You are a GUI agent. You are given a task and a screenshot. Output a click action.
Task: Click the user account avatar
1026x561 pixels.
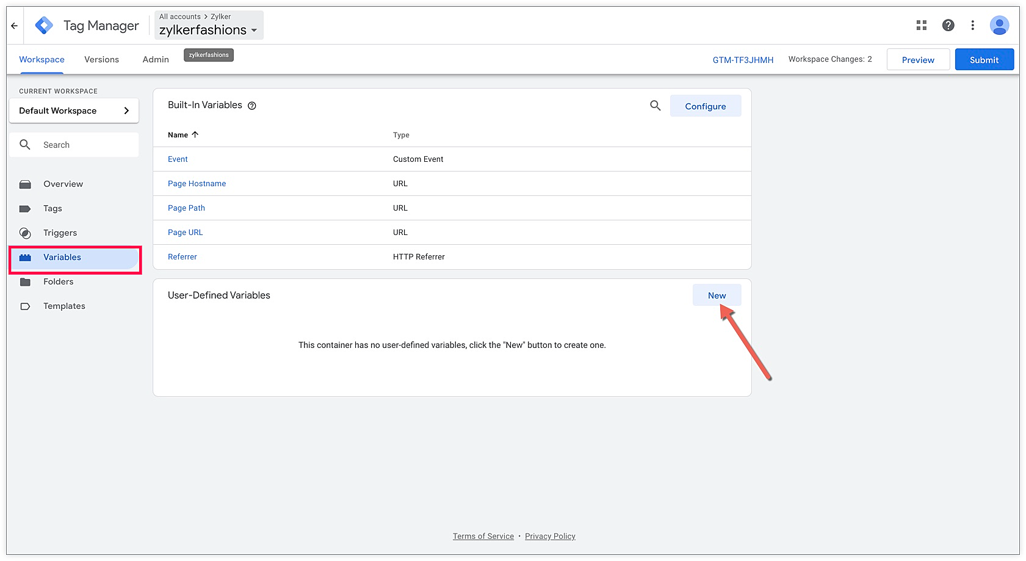click(x=999, y=25)
